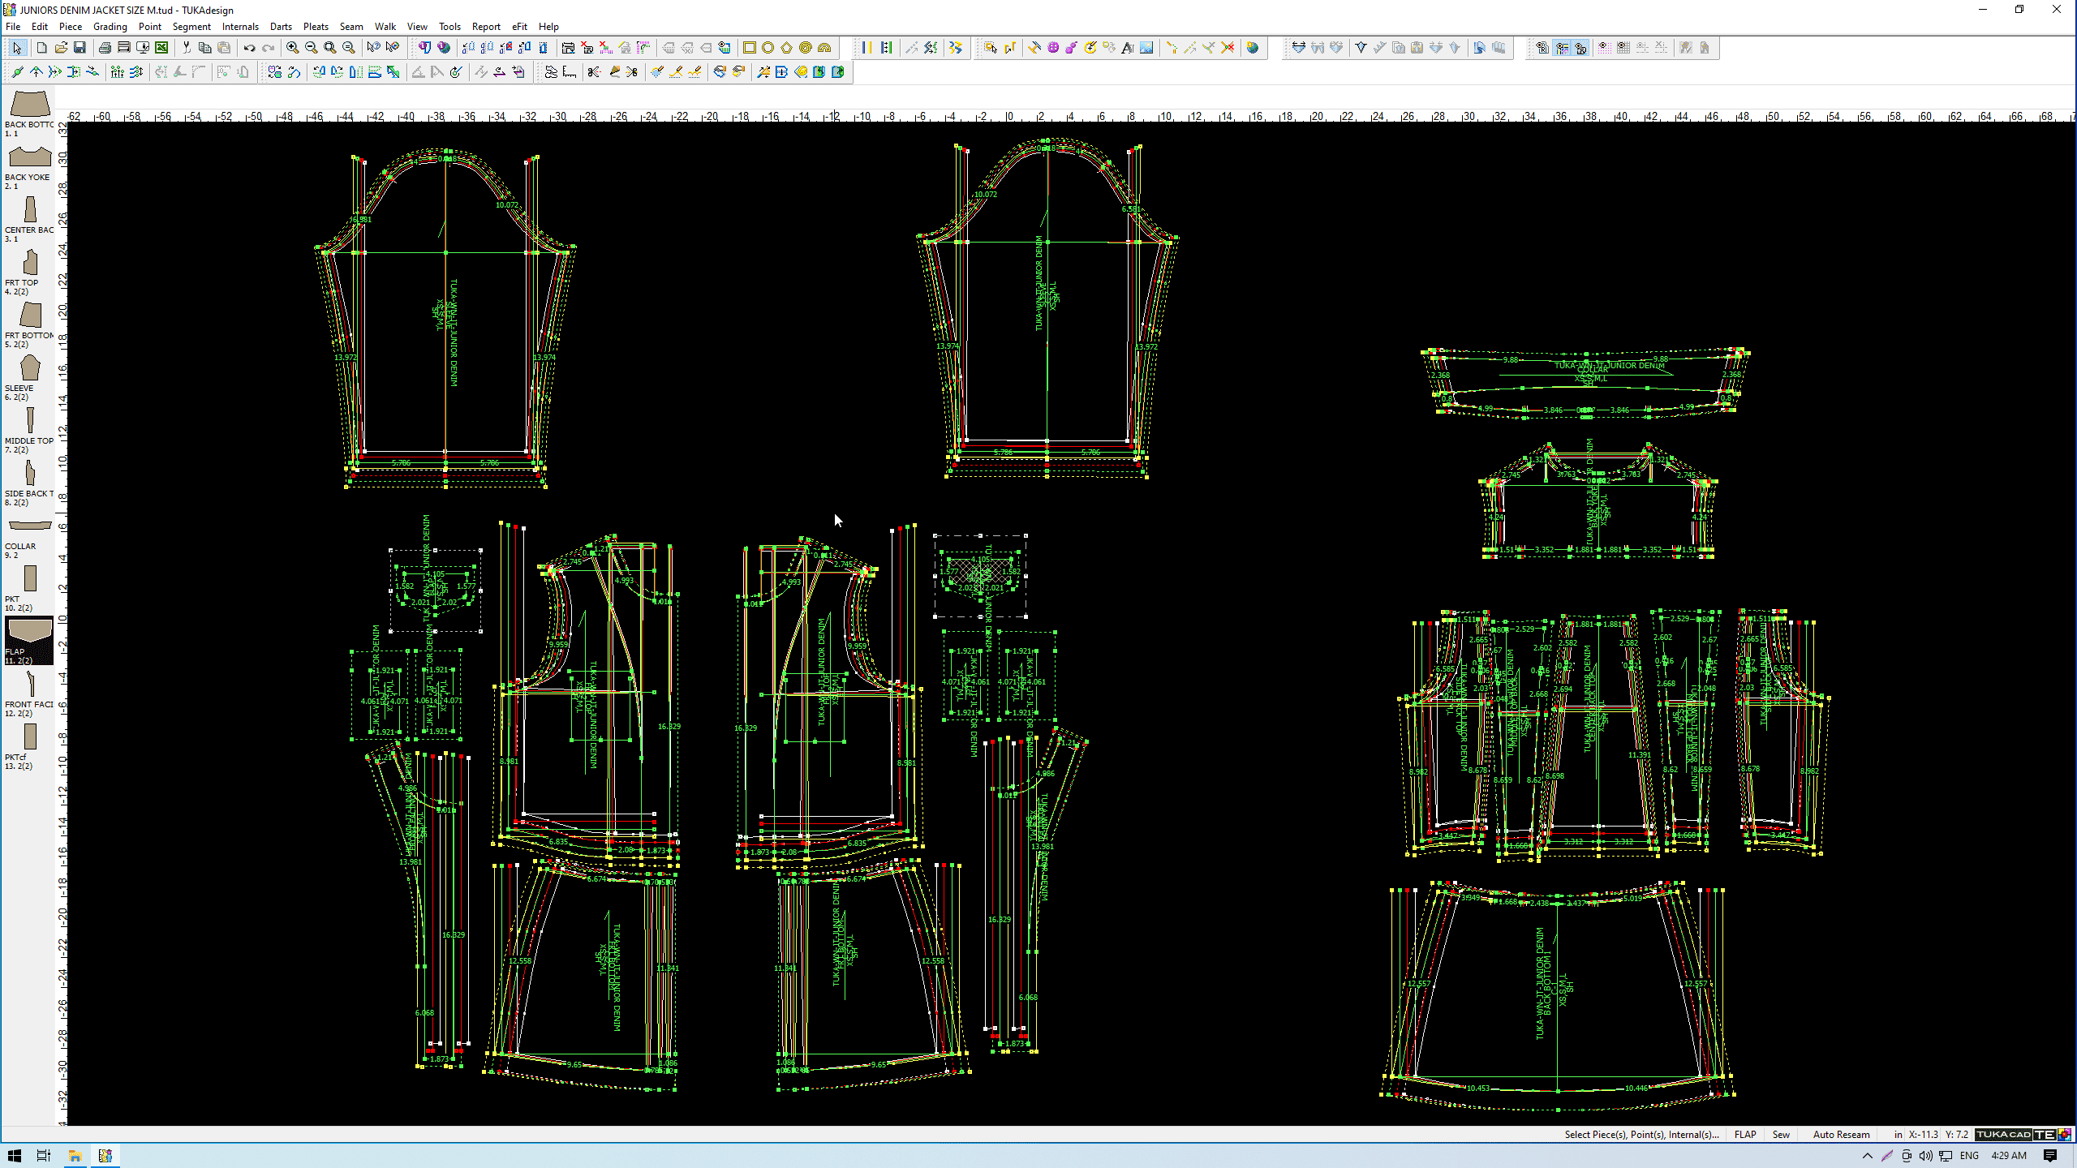This screenshot has height=1168, width=2077.
Task: Select the rectangle shape tool
Action: (x=749, y=48)
